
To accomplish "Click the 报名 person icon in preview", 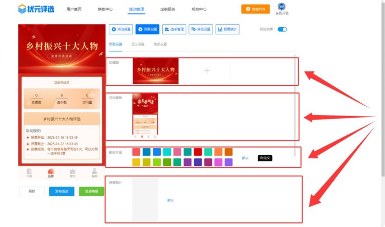I will (x=94, y=172).
